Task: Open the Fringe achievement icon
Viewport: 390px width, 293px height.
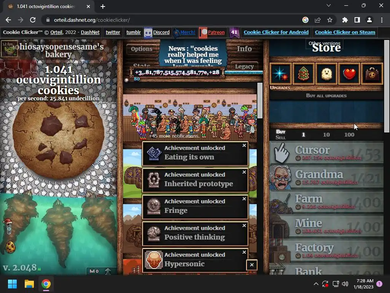Action: [x=154, y=206]
